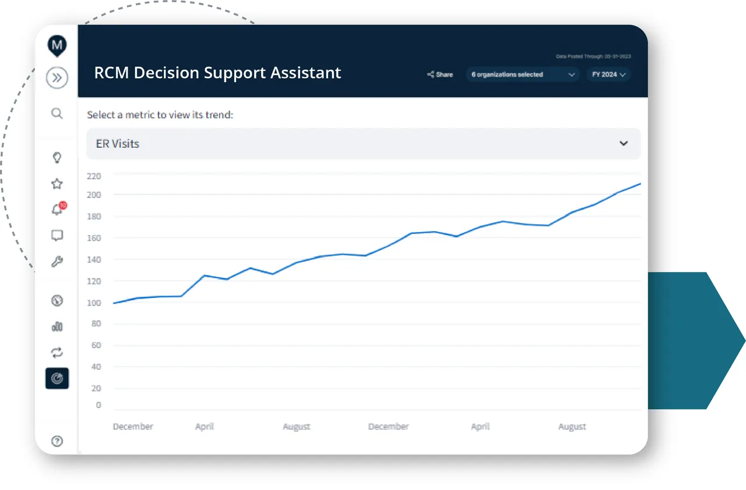Viewport: 746px width, 490px height.
Task: Open insights via the lightbulb icon
Action: 57,158
